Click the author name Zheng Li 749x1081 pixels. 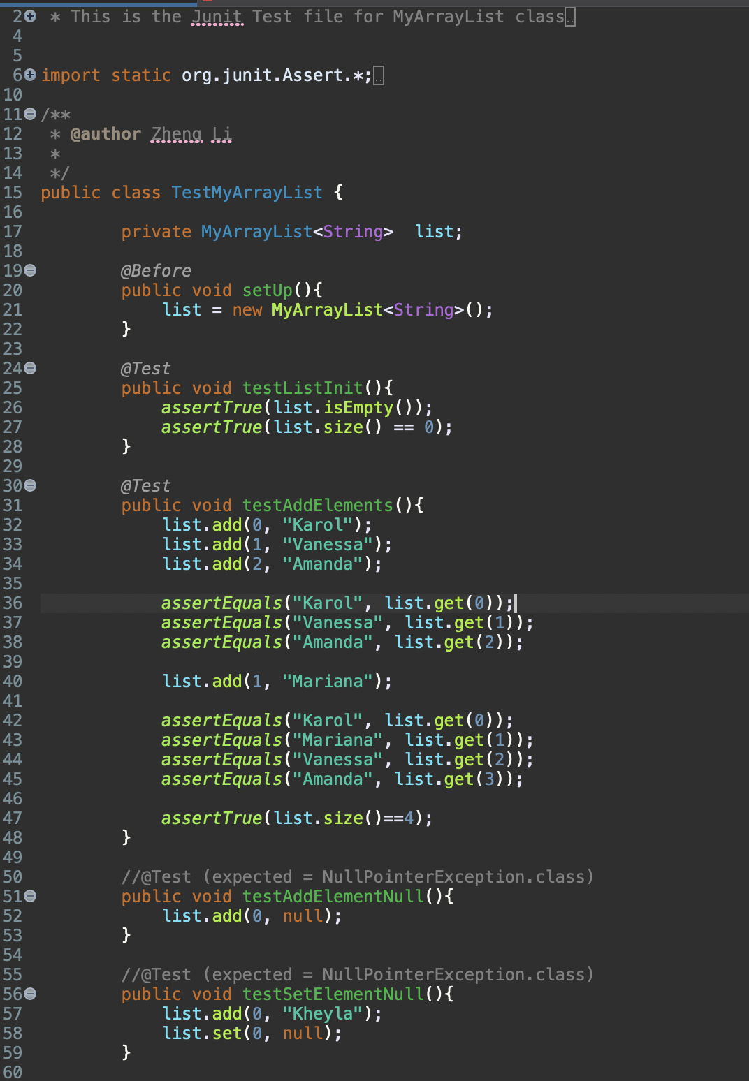pyautogui.click(x=191, y=133)
